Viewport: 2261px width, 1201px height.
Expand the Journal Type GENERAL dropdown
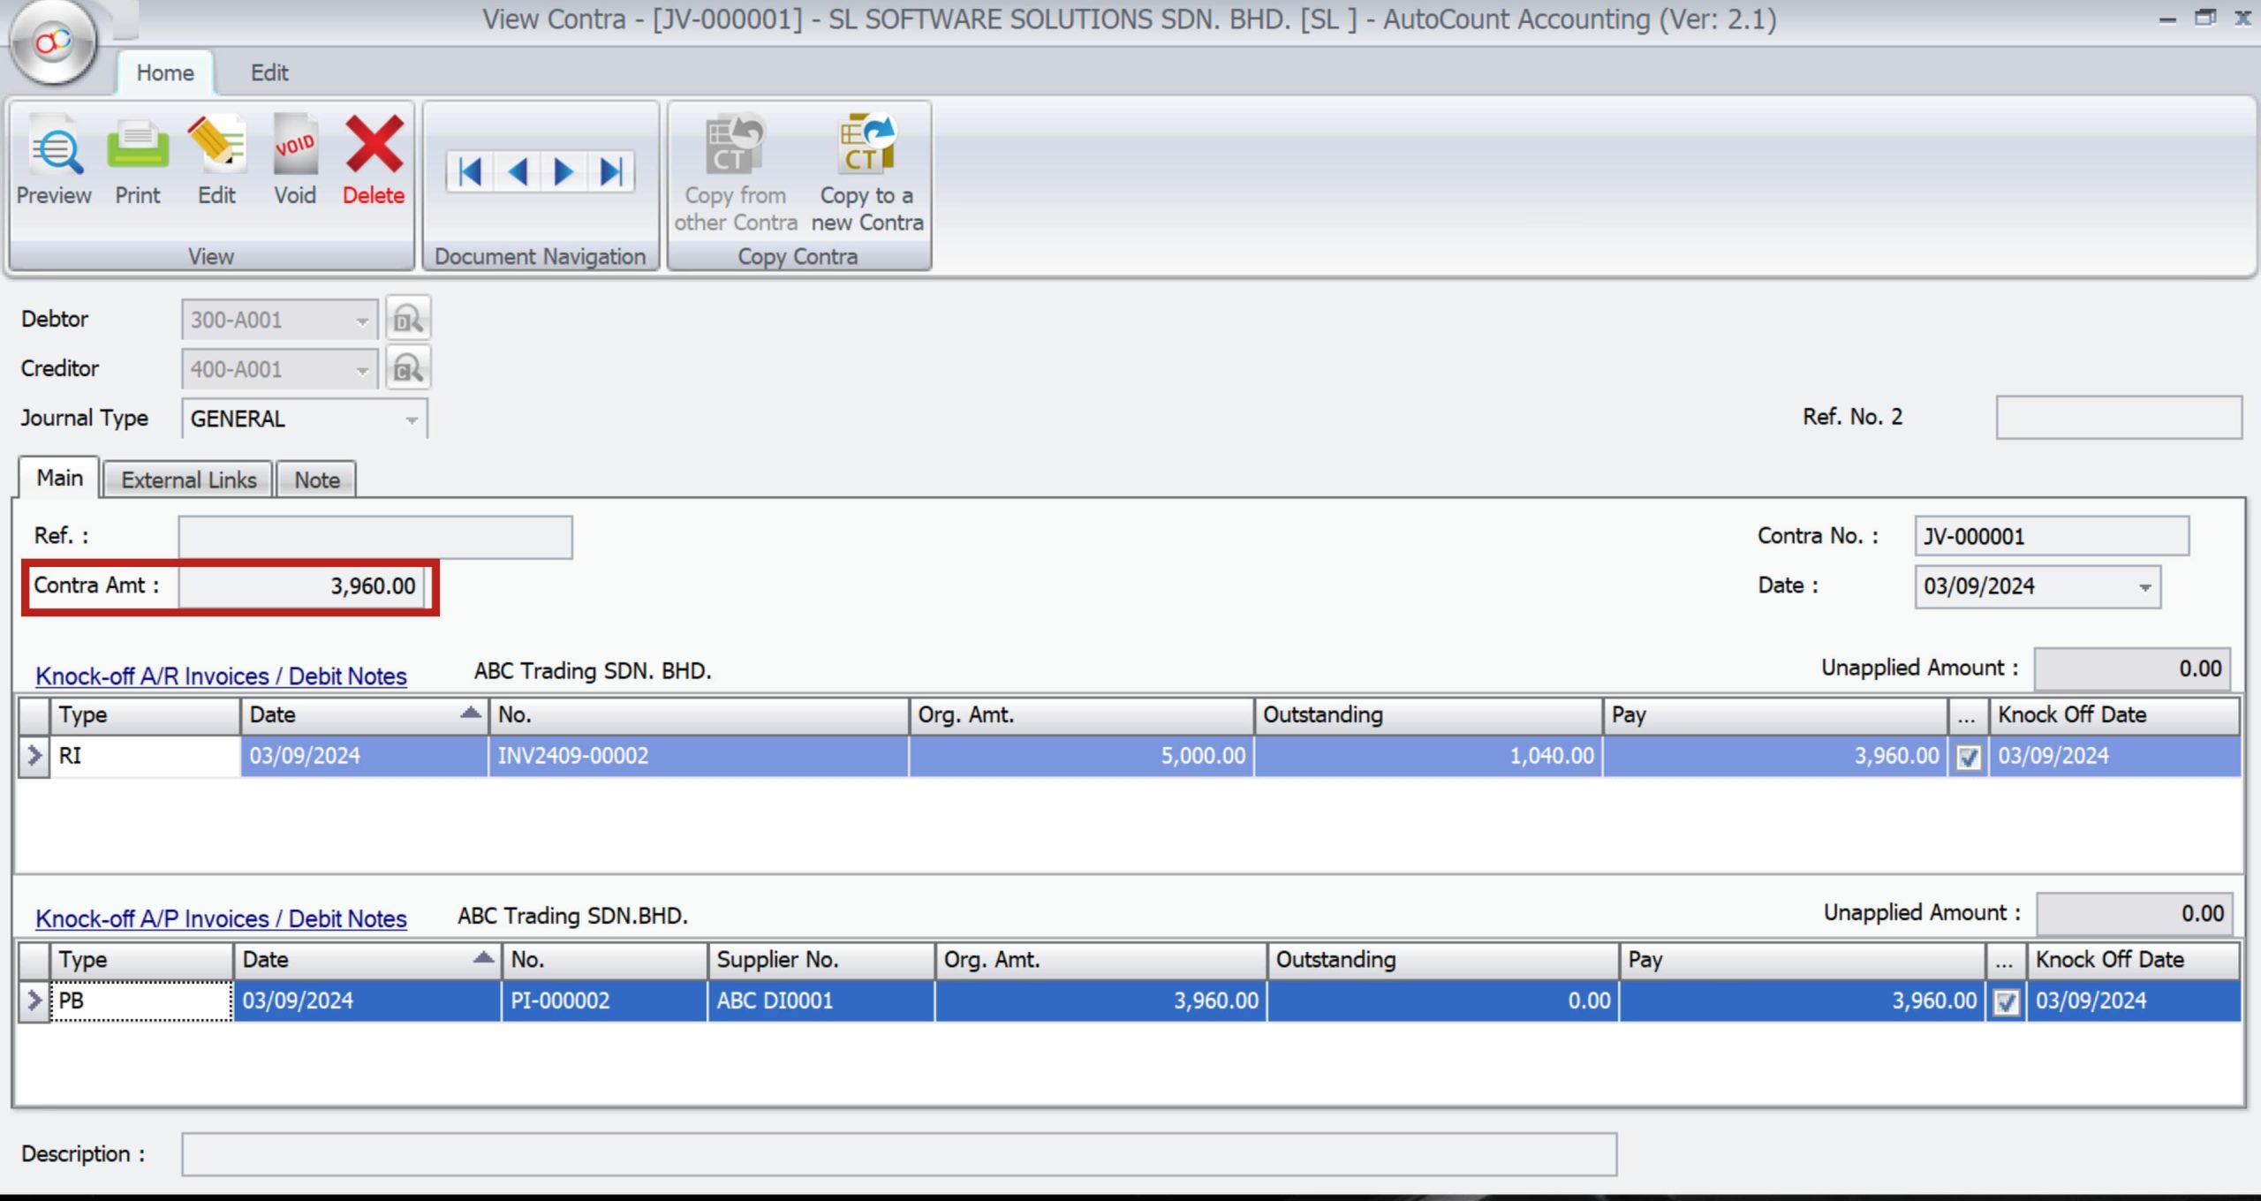[x=412, y=419]
